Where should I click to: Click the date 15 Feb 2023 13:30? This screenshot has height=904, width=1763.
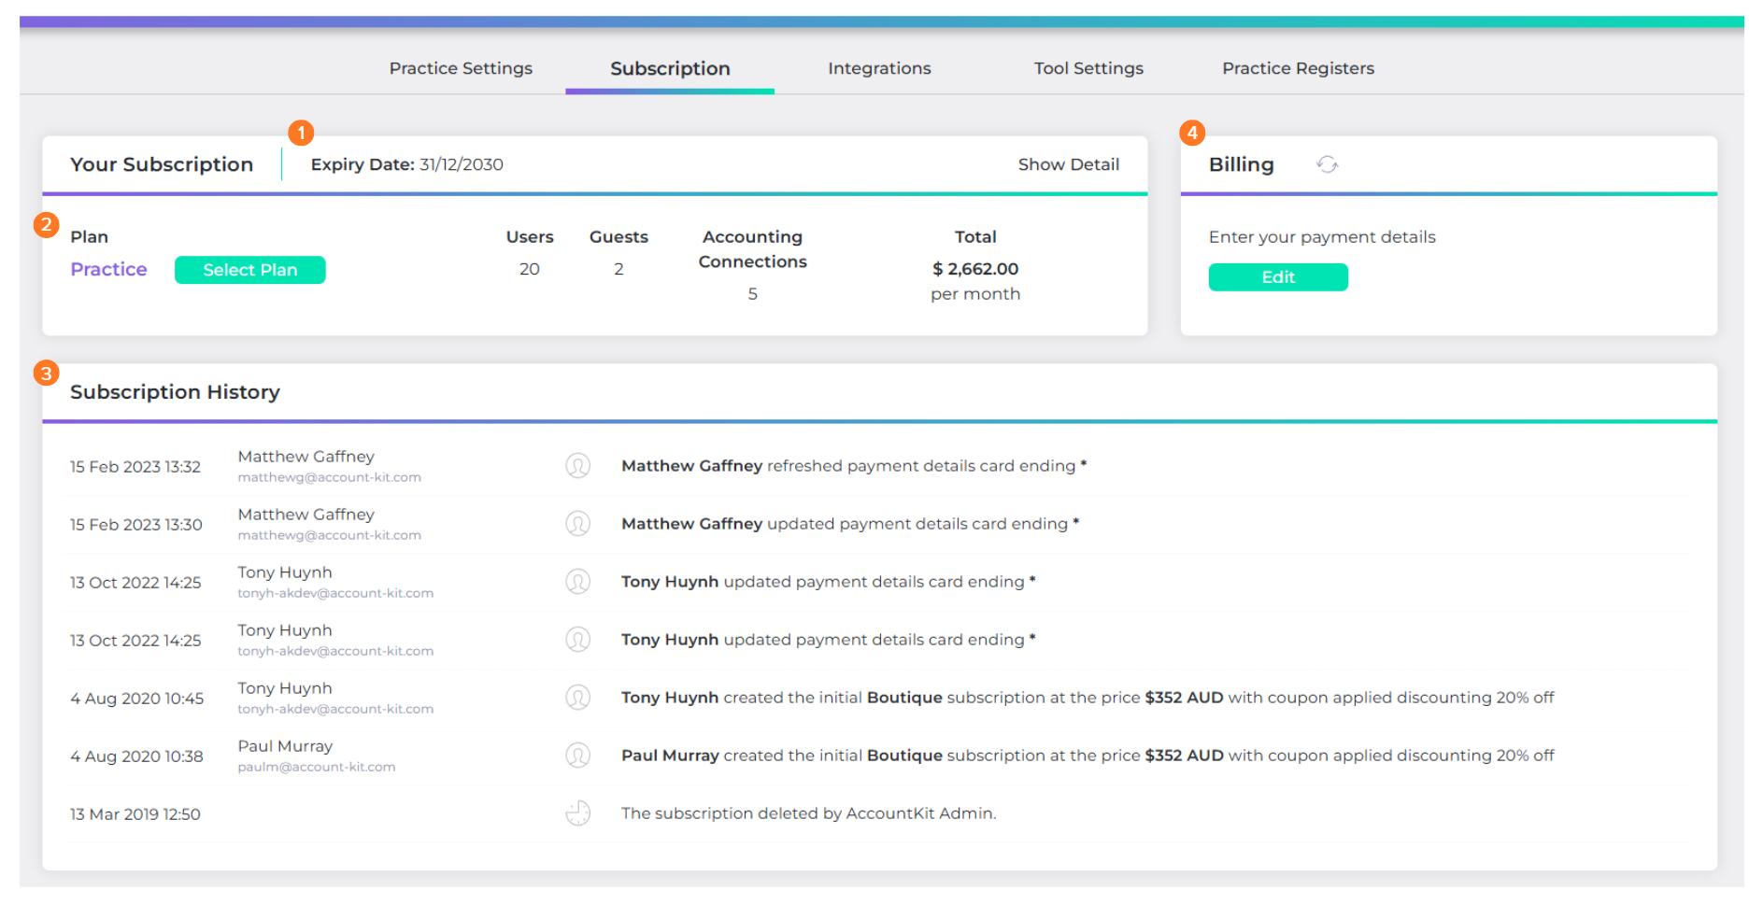[x=136, y=525]
